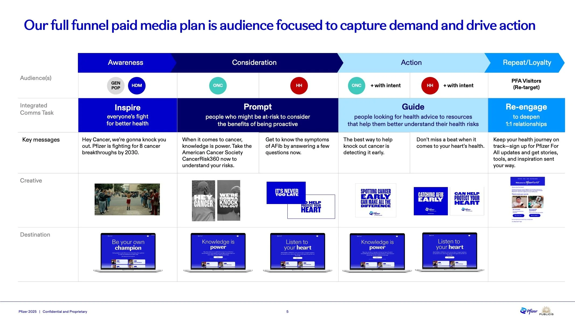Open the 'HEY CANCER' creative image
The height and width of the screenshot is (323, 575).
pyautogui.click(x=204, y=201)
